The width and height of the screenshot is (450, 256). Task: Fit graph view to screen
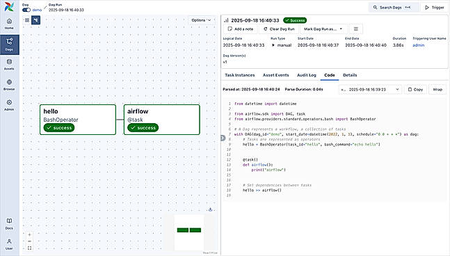[x=29, y=248]
